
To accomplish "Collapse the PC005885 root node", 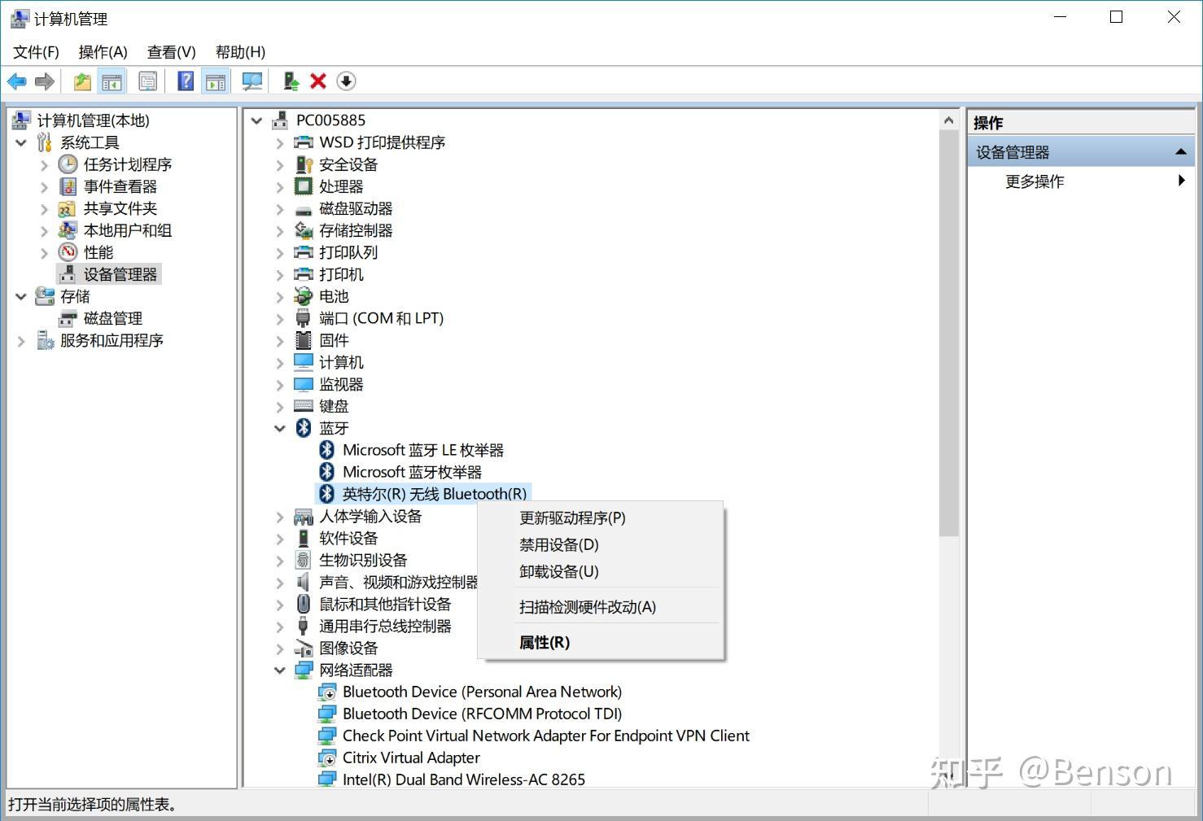I will click(x=257, y=120).
